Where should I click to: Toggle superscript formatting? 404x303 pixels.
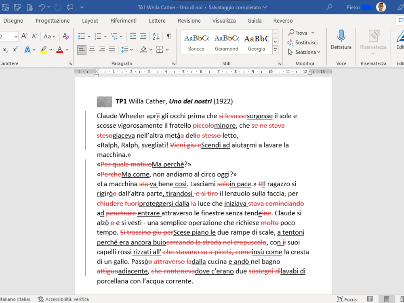pos(15,49)
